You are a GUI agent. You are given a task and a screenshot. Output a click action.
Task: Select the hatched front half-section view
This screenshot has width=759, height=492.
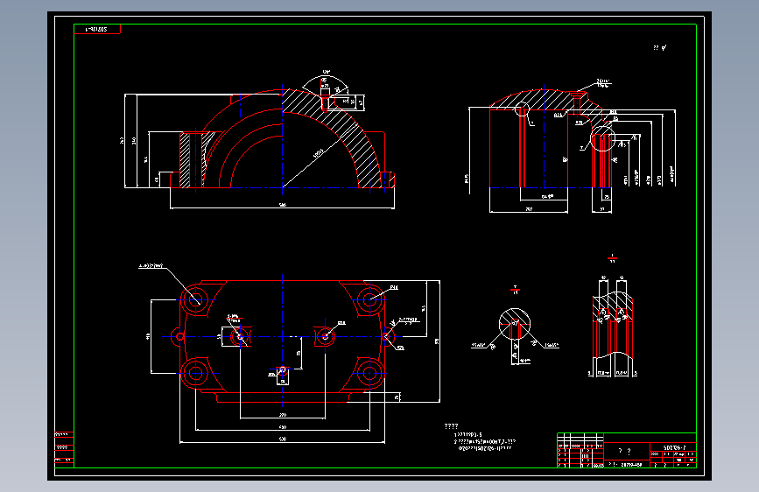point(259,140)
